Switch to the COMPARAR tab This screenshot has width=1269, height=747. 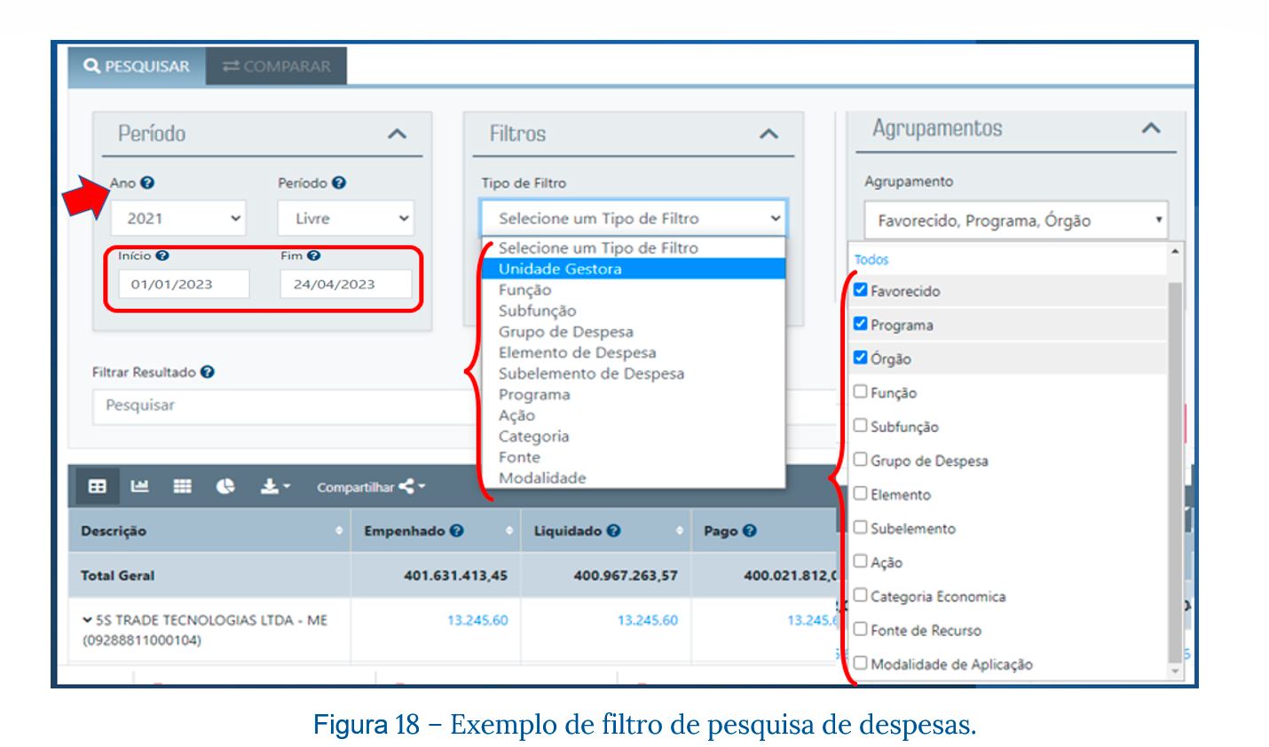click(276, 67)
